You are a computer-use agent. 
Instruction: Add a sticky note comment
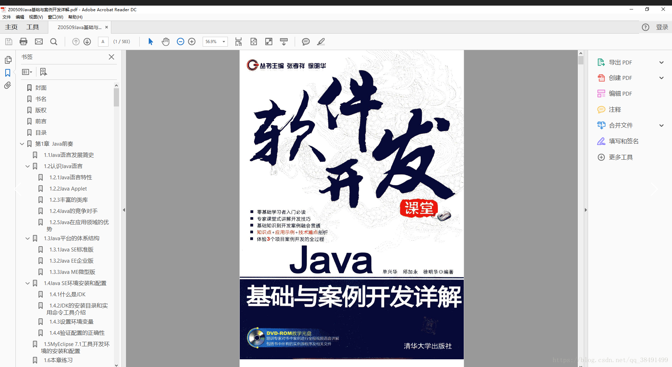[x=306, y=42]
